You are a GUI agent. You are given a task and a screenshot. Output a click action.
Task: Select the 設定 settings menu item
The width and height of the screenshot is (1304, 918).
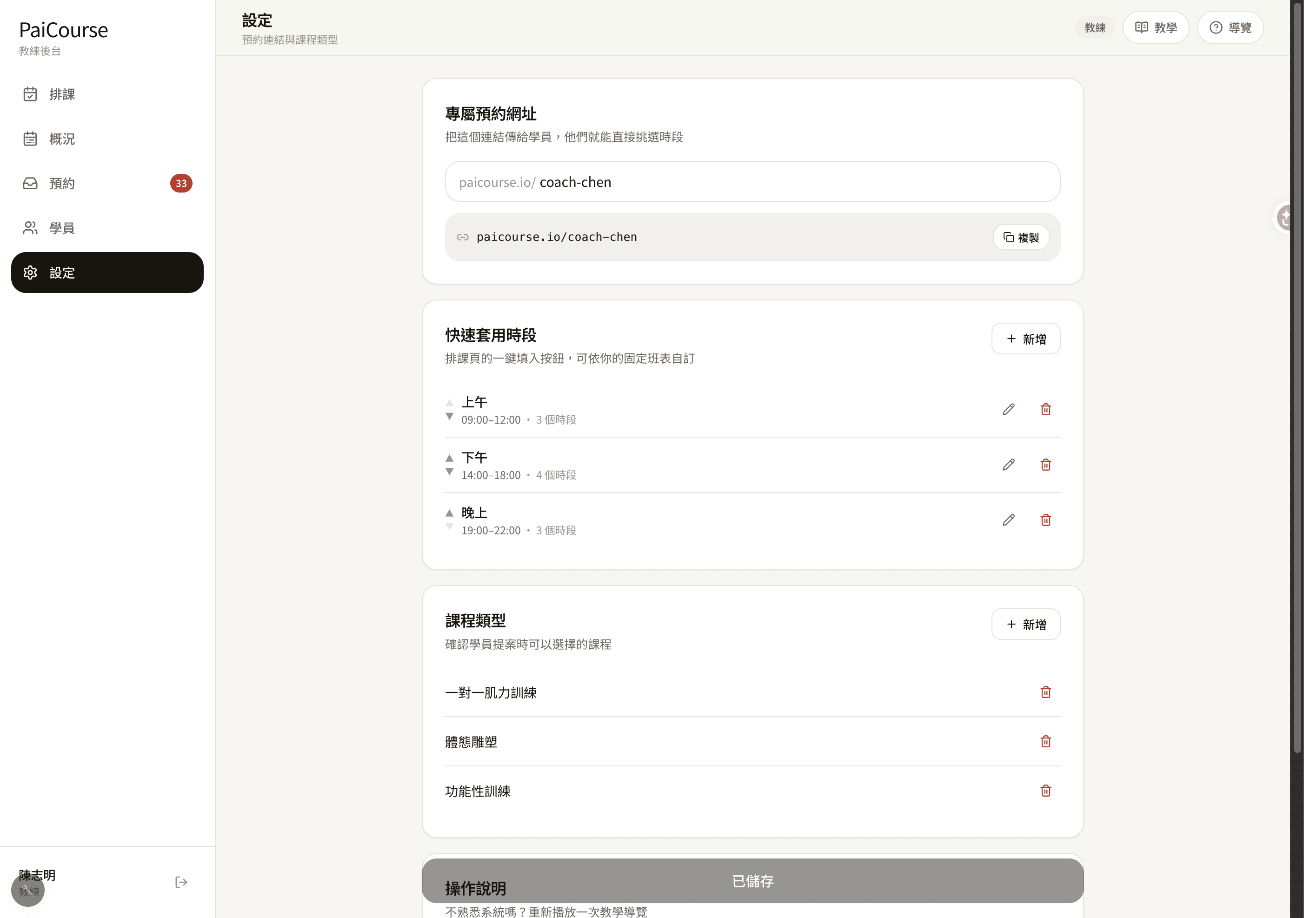pyautogui.click(x=107, y=273)
